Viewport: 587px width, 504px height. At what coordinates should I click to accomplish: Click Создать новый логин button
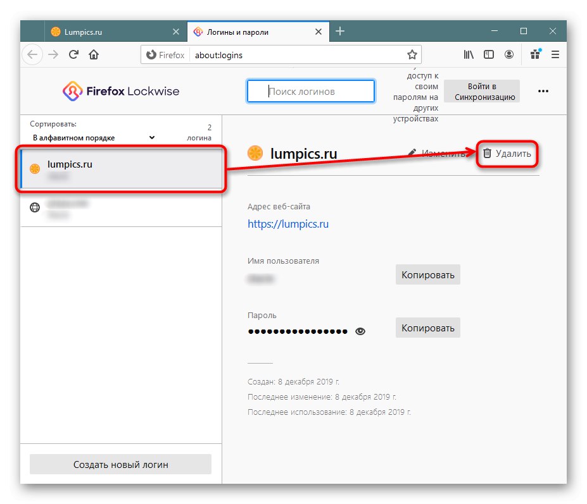point(120,464)
